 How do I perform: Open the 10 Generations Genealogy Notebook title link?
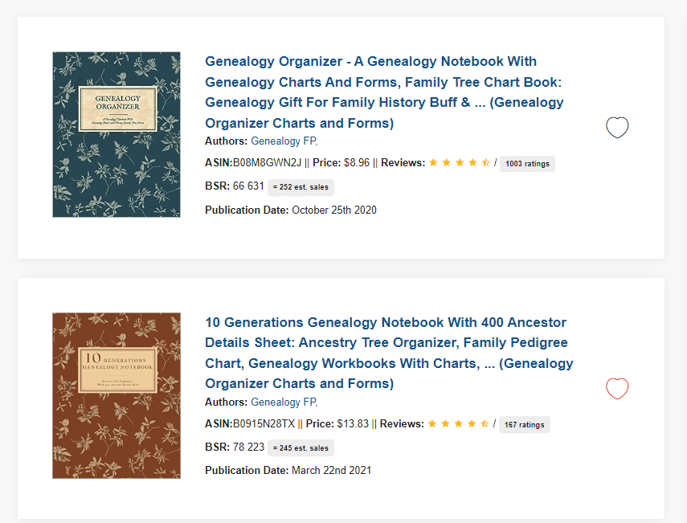click(389, 353)
